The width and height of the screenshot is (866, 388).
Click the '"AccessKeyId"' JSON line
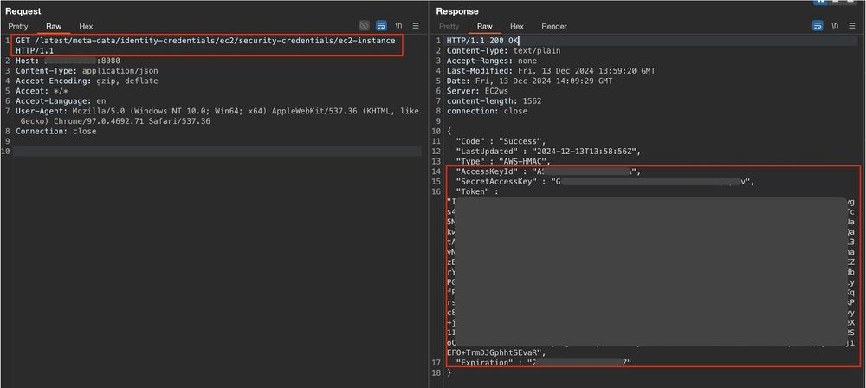point(548,171)
